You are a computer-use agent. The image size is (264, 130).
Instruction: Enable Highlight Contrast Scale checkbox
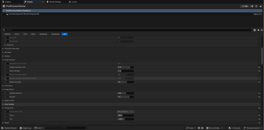pos(8,64)
